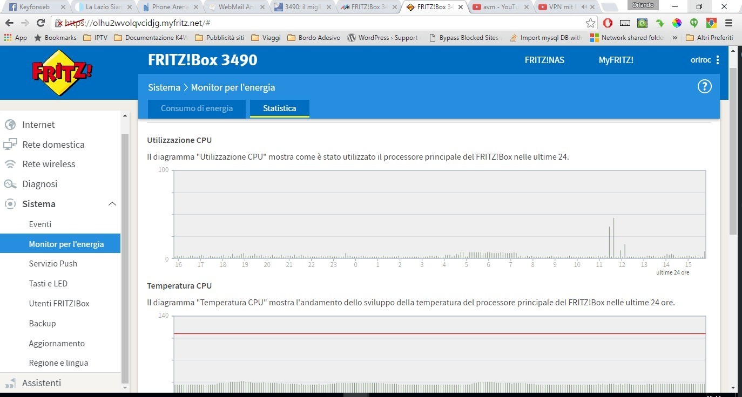Image resolution: width=742 pixels, height=397 pixels.
Task: Open the Chrome hamburger menu
Action: click(x=728, y=23)
